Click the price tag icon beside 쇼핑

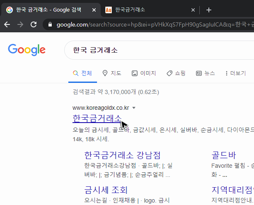coord(169,73)
